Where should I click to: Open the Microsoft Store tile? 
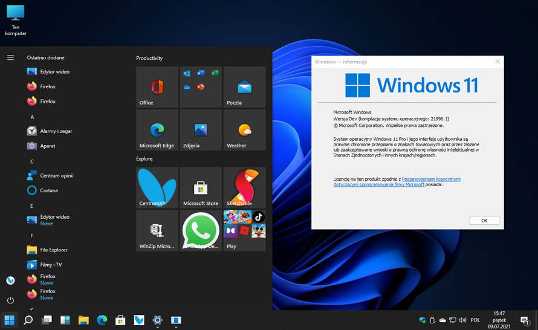[x=201, y=187]
